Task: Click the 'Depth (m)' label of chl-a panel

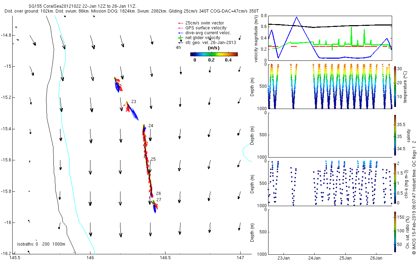Action: pos(253,183)
